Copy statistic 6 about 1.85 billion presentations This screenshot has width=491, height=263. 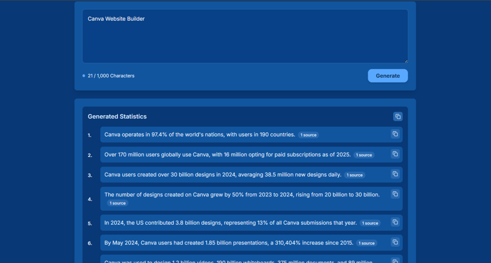[x=395, y=242]
